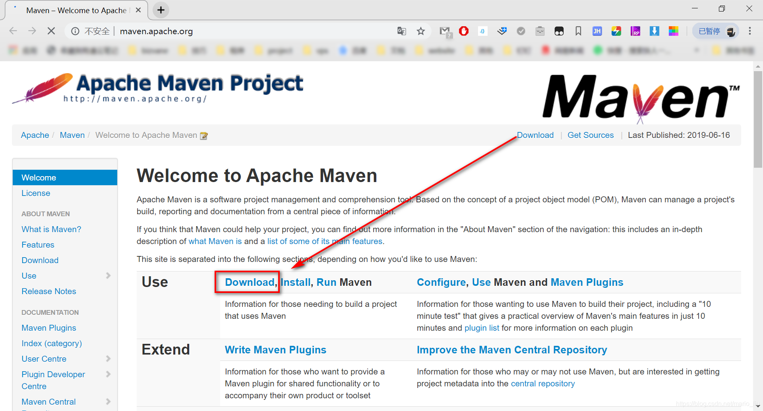This screenshot has height=411, width=763.
Task: Click the page's vertical scrollbar thumb
Action: 758,119
